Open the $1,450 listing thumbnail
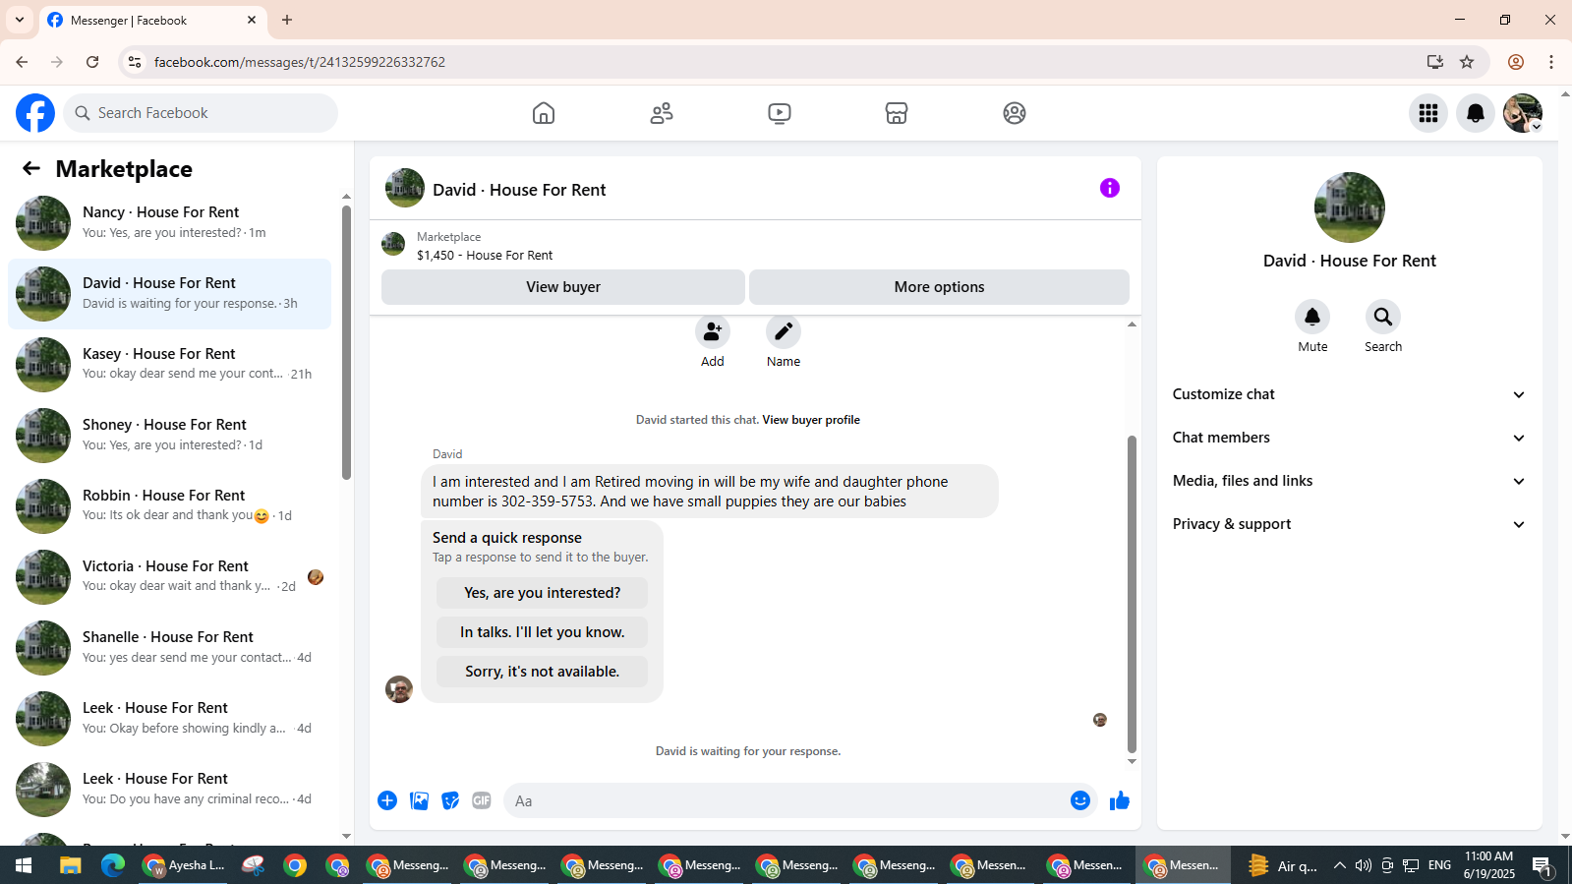 coord(393,244)
